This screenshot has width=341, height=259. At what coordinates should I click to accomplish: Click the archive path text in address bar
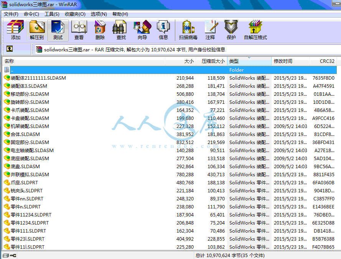[135, 50]
